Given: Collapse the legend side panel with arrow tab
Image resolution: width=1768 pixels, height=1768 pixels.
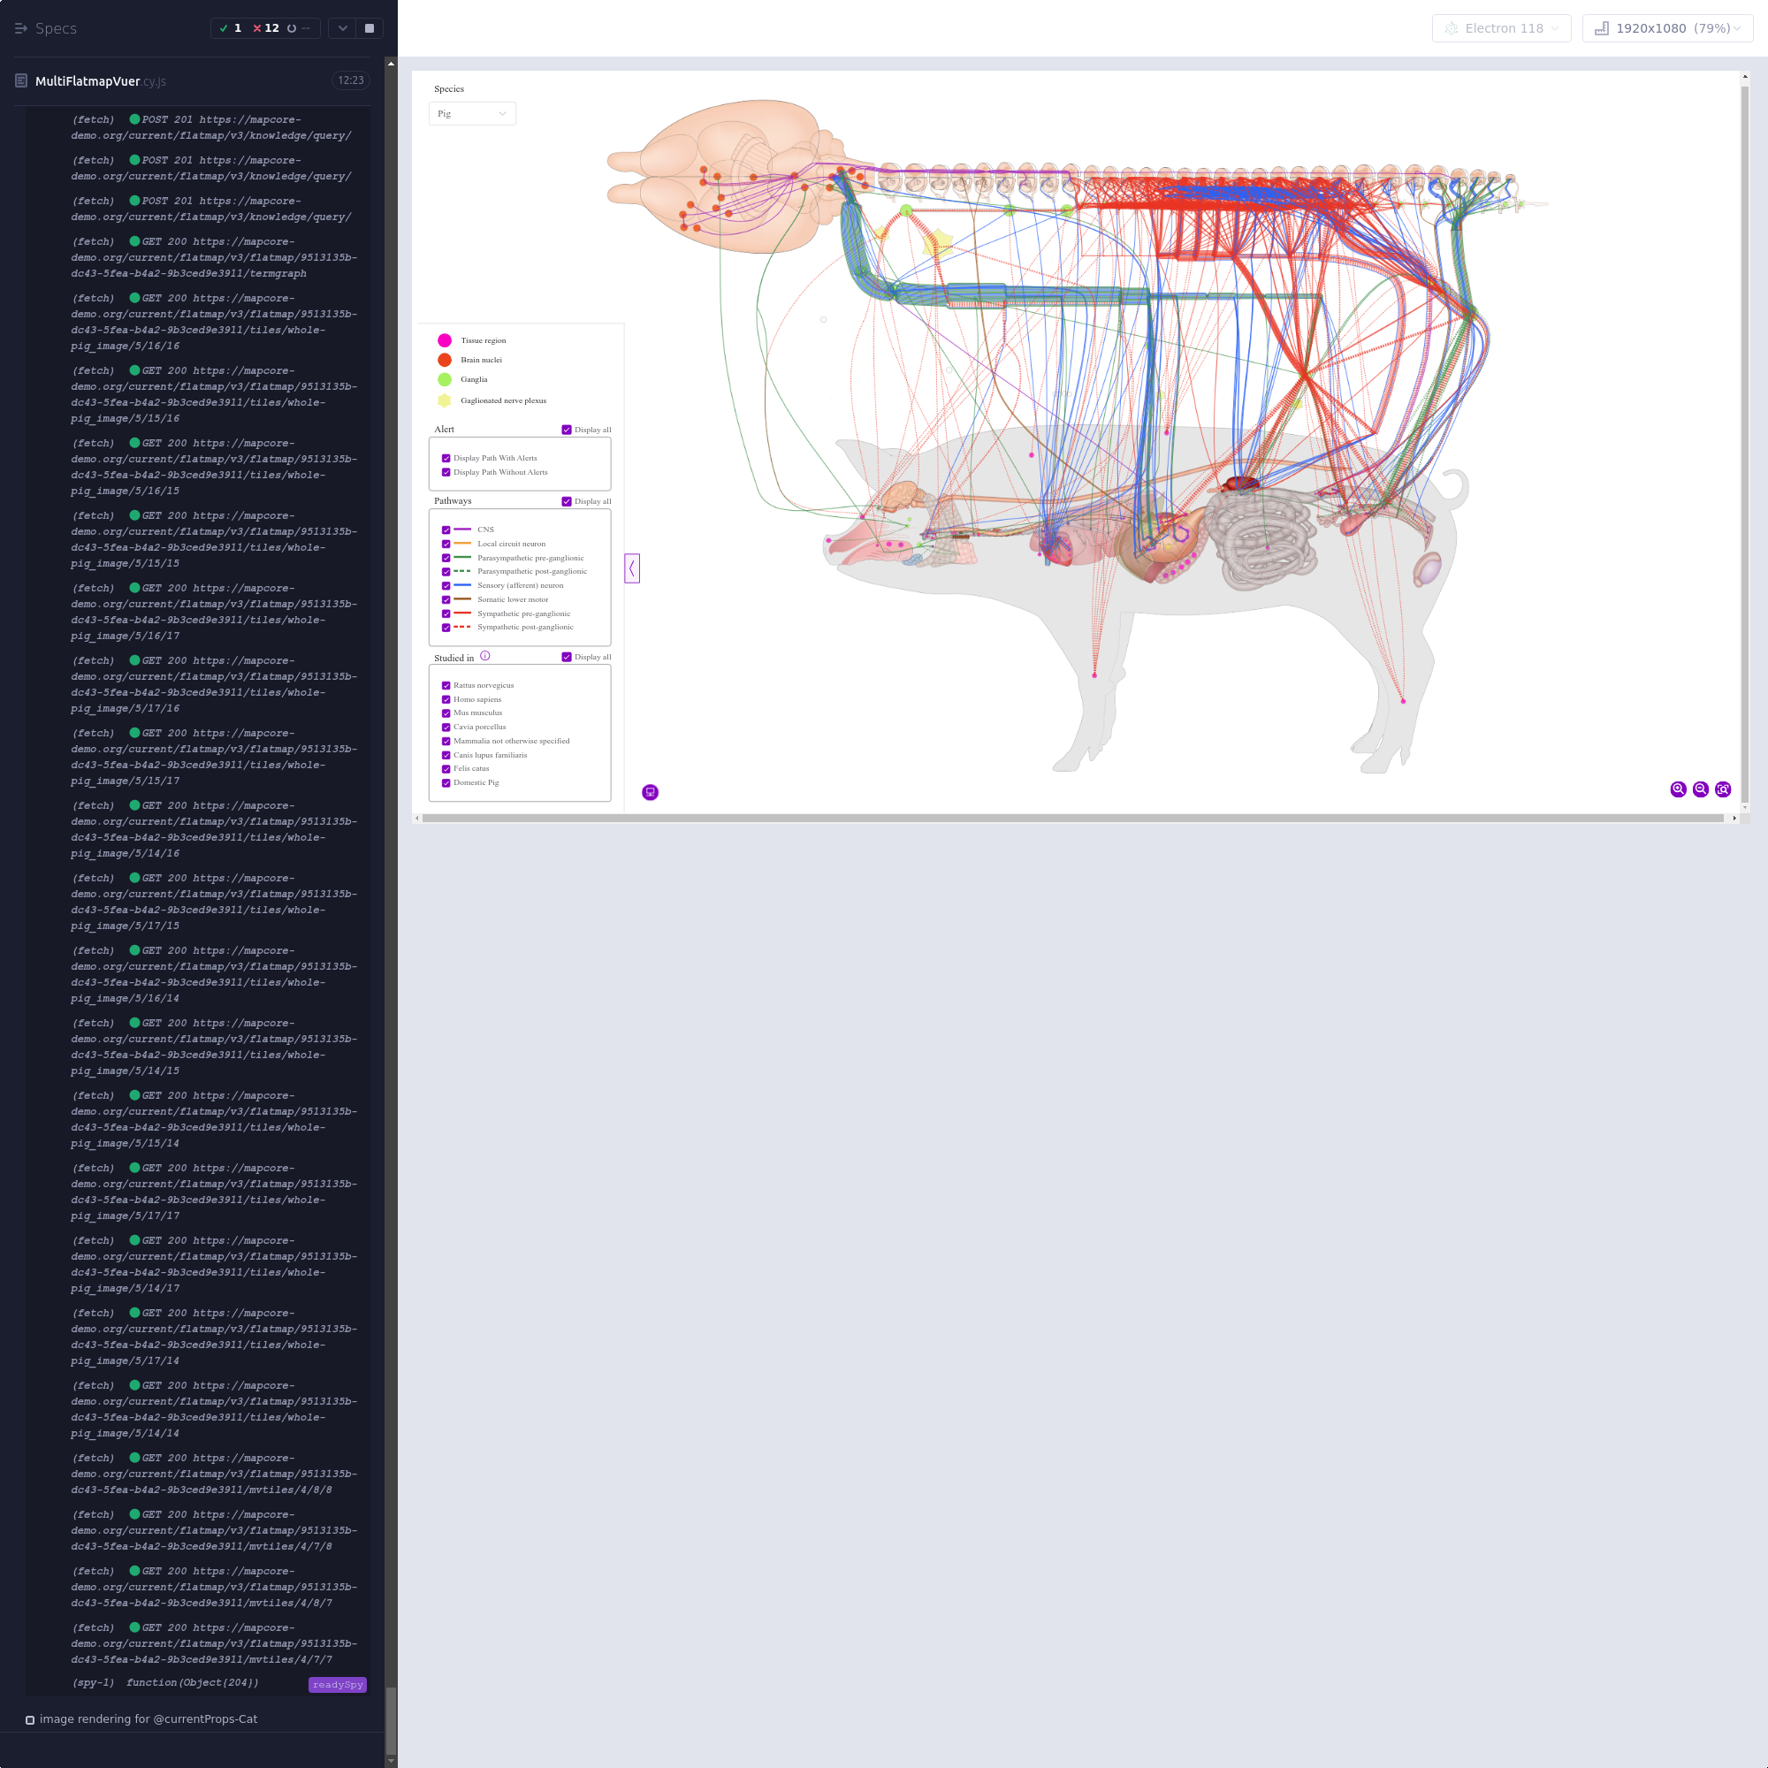Looking at the screenshot, I should pos(631,568).
